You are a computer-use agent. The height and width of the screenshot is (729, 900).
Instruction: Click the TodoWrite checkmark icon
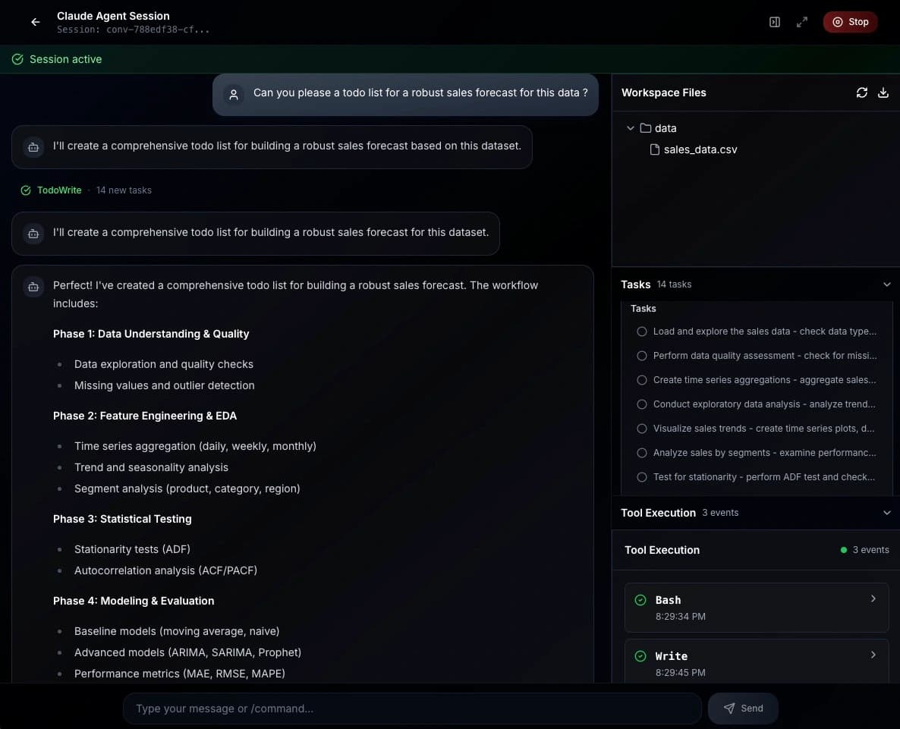(x=25, y=190)
